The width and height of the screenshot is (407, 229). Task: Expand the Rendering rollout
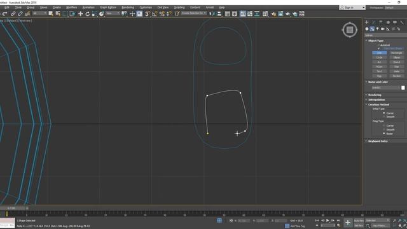(x=375, y=95)
